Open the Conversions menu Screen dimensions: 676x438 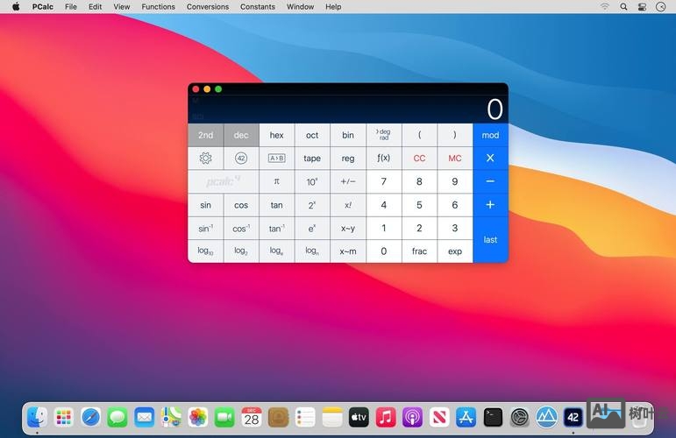click(208, 6)
